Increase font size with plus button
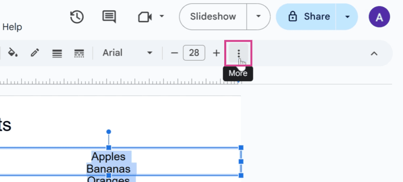403x182 pixels. coord(216,53)
